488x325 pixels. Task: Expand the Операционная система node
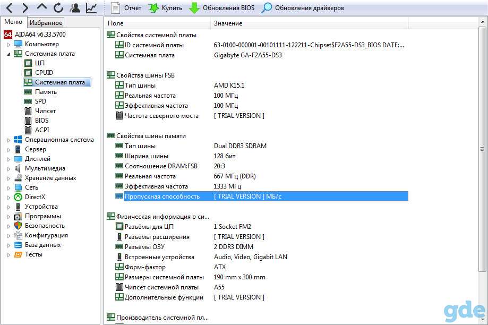click(8, 140)
